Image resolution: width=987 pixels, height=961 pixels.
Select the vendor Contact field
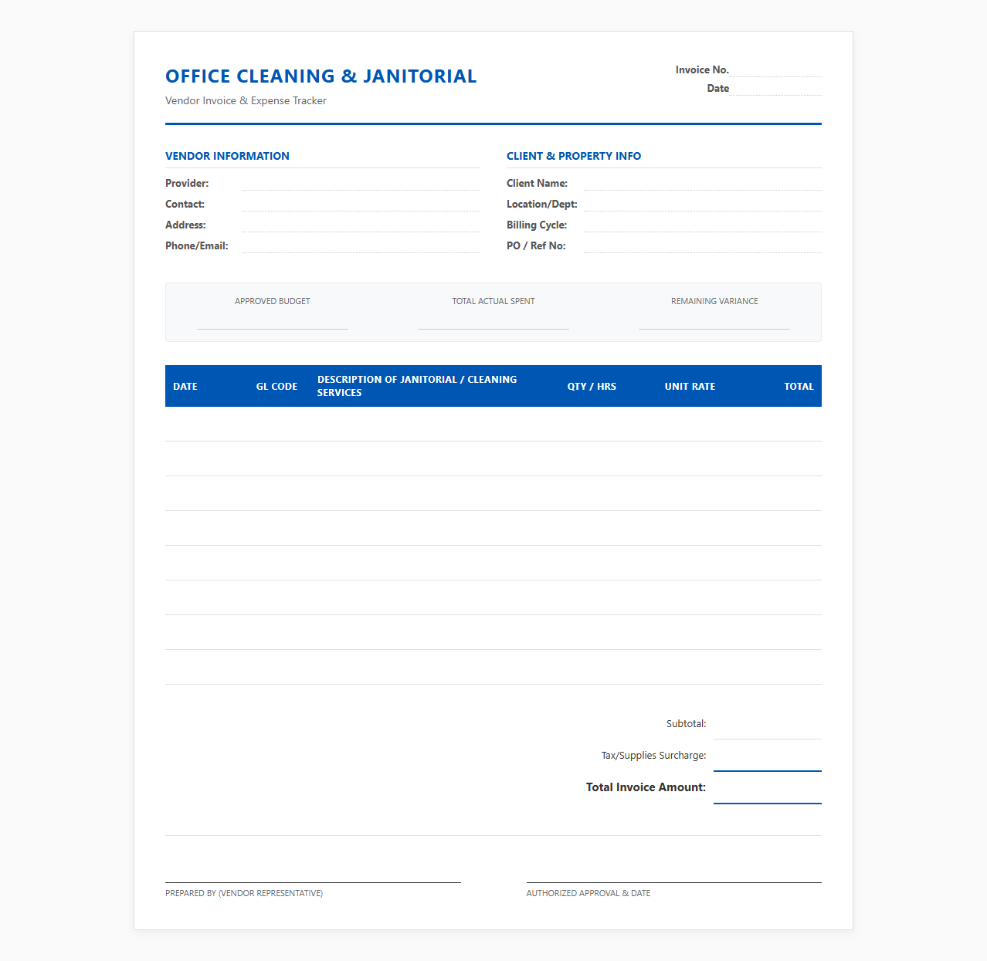(x=361, y=204)
